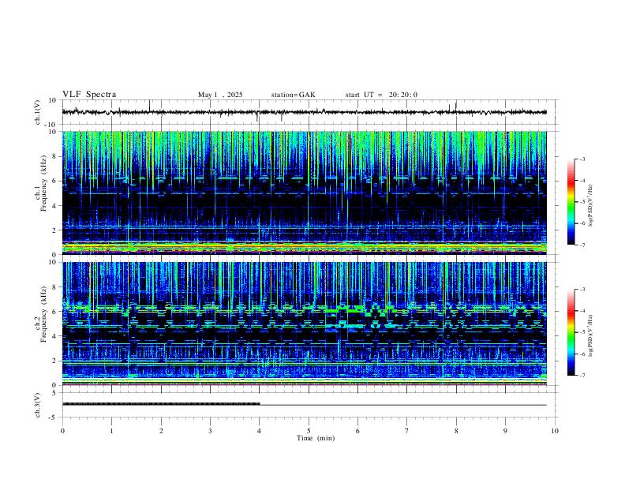Click the "ch.1(V)" waveform axis label

coord(38,112)
